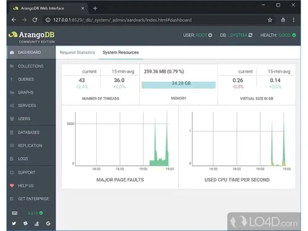Click the address bar URL
This screenshot has width=308, height=231.
click(x=123, y=20)
